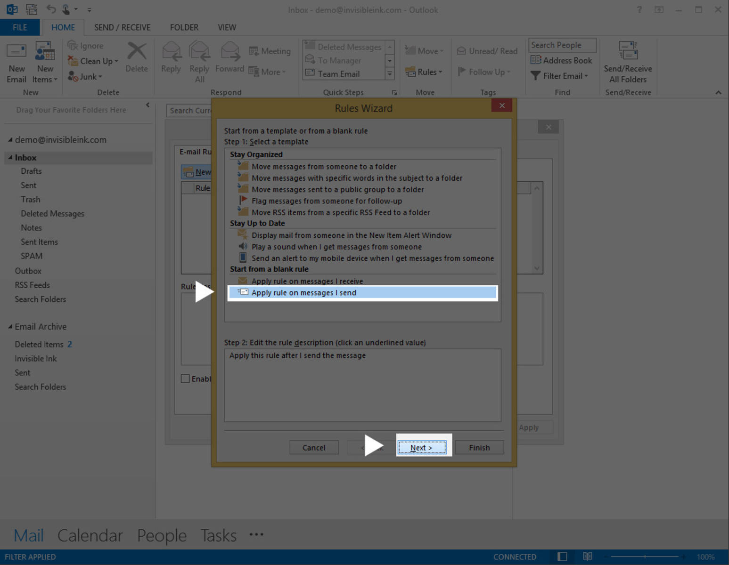Switch to Normal view icon in status bar
Image resolution: width=729 pixels, height=565 pixels.
pyautogui.click(x=562, y=557)
